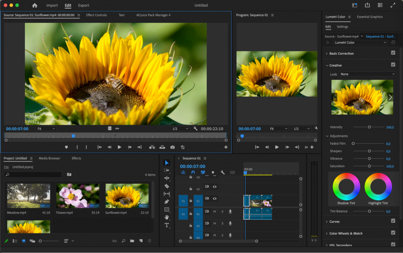Image resolution: width=403 pixels, height=253 pixels.
Task: Select the Text tool in timeline toolbar
Action: 167,225
